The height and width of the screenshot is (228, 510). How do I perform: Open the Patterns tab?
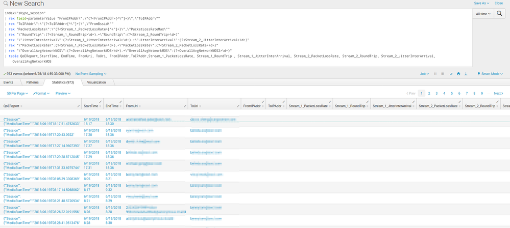[x=32, y=82]
